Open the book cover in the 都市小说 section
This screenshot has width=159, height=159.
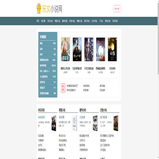[x=95, y=123]
